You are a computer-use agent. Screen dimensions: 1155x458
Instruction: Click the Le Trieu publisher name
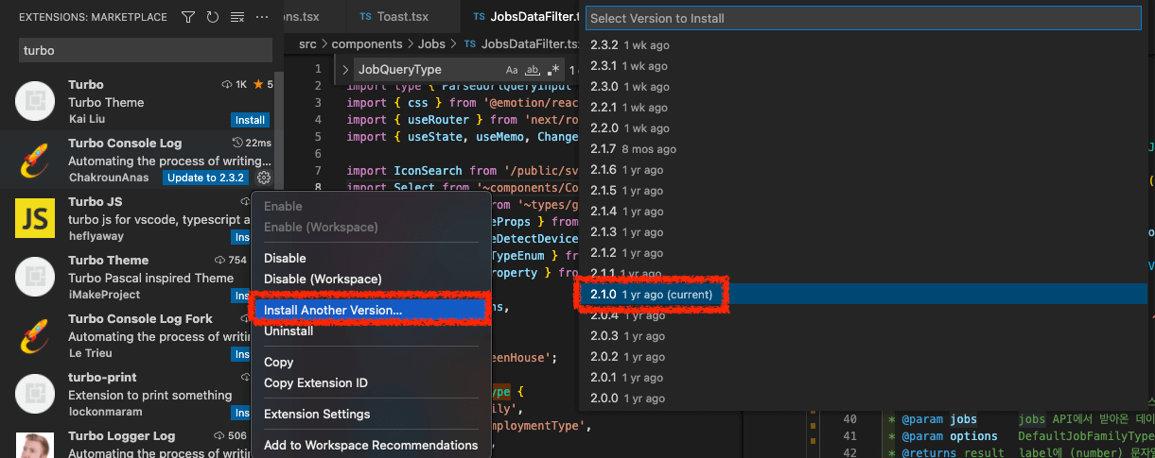[x=91, y=354]
